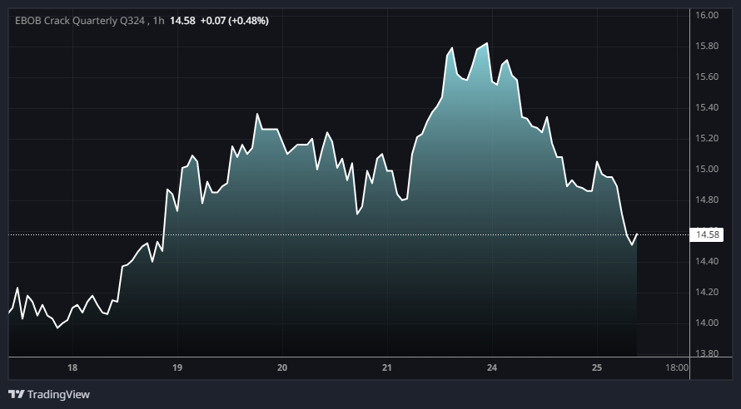Viewport: 741px width, 409px height.
Task: Click the TradingView logo icon
Action: click(16, 394)
